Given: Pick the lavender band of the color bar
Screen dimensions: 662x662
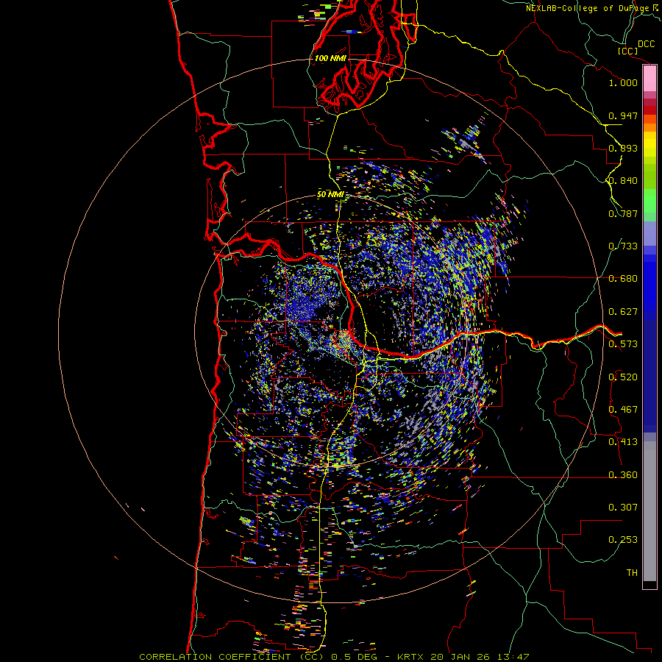Looking at the screenshot, I should (x=649, y=233).
